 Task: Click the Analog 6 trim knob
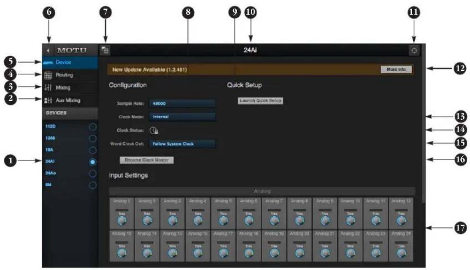(249, 221)
